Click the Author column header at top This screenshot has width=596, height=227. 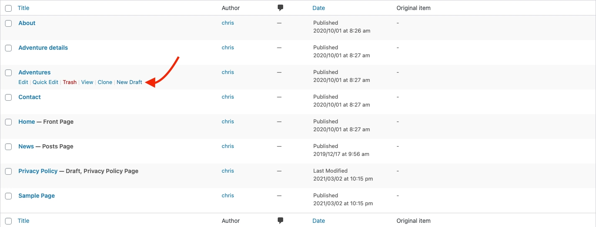[x=231, y=8]
